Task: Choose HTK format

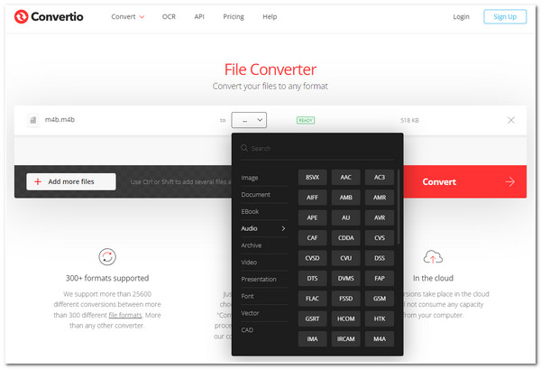Action: click(380, 318)
